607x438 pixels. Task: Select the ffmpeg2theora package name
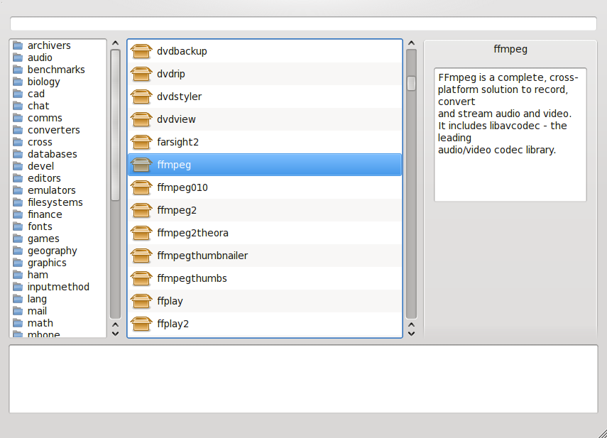[192, 233]
